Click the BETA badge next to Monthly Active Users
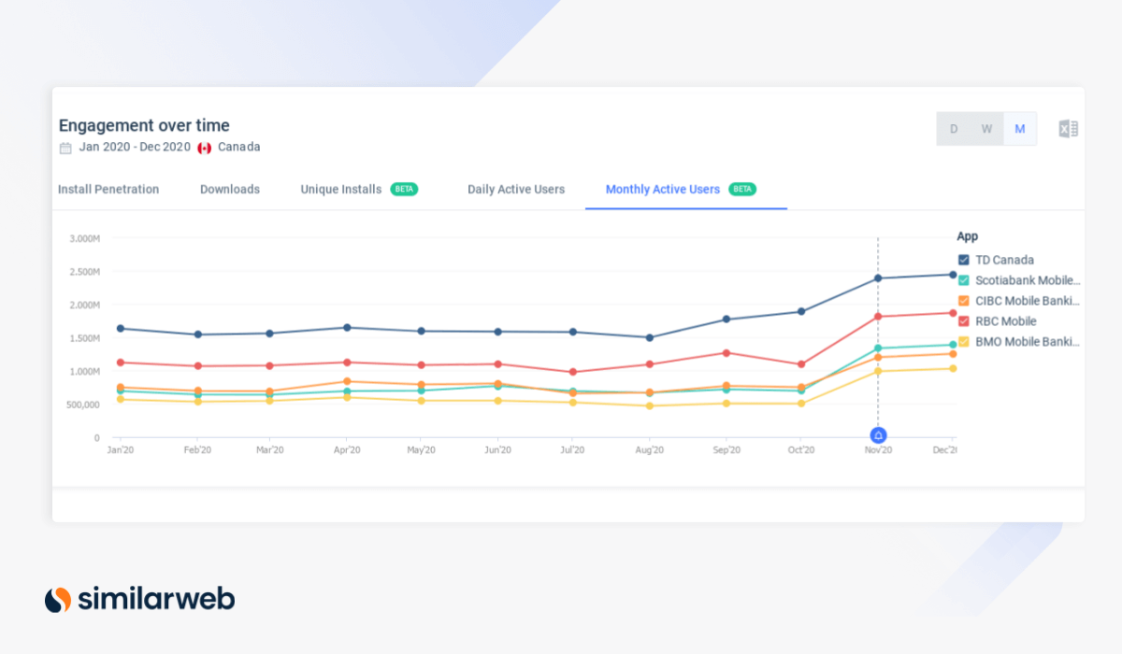The height and width of the screenshot is (654, 1122). 741,188
